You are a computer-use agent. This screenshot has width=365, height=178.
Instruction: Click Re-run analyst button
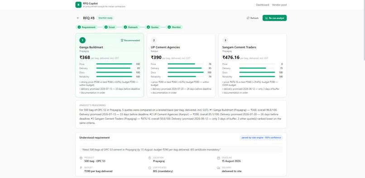click(x=274, y=18)
